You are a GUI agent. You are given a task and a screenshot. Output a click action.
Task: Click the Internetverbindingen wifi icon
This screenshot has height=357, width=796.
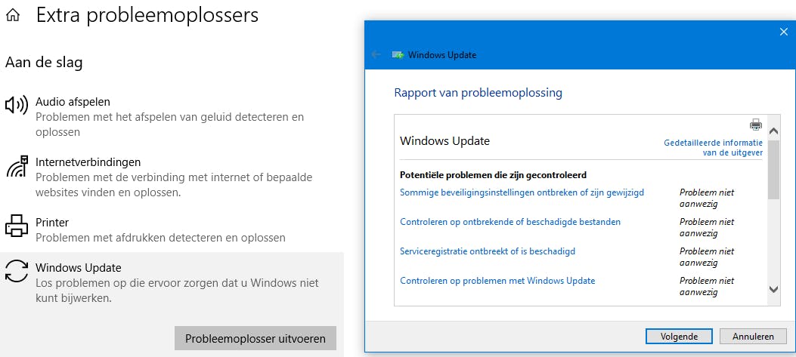click(x=16, y=166)
